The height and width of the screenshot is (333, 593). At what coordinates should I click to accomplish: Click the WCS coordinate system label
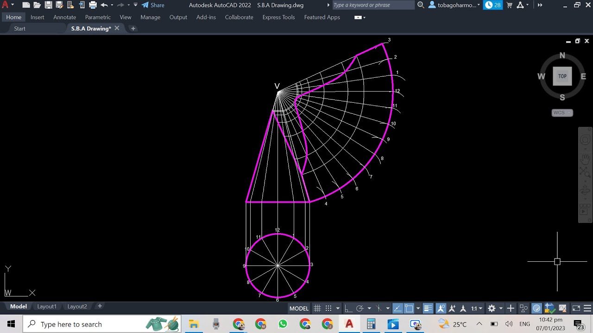click(x=562, y=112)
